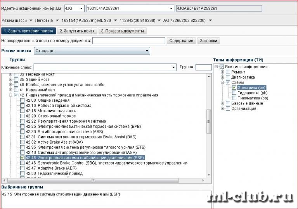The image size is (298, 209).
Task: Open tab 3. Показать документы
Action: click(122, 31)
